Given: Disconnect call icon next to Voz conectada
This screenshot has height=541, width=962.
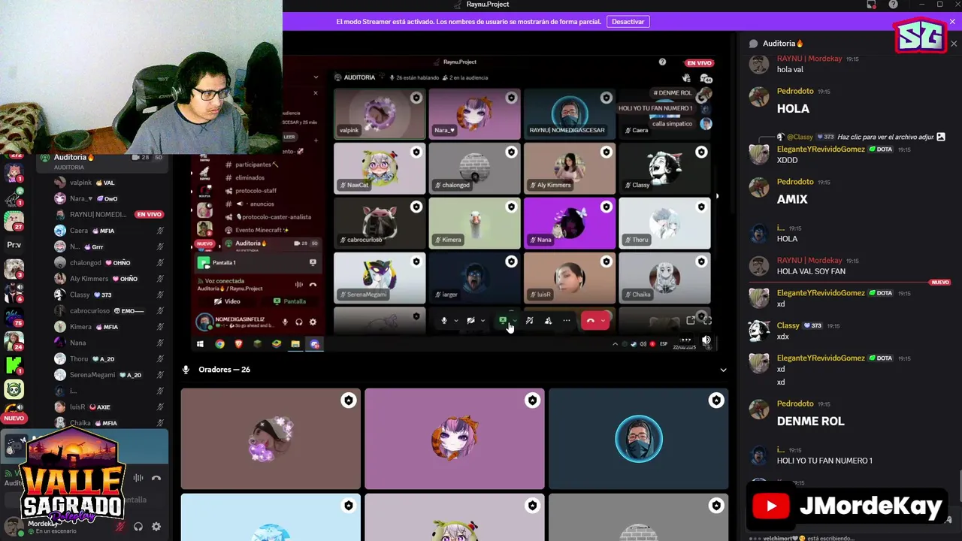Looking at the screenshot, I should 313,285.
